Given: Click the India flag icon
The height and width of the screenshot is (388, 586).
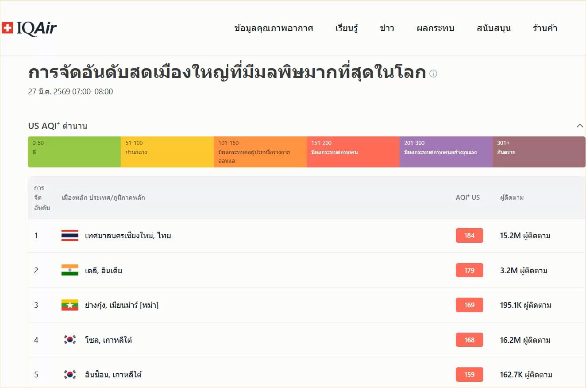Looking at the screenshot, I should click(x=70, y=270).
